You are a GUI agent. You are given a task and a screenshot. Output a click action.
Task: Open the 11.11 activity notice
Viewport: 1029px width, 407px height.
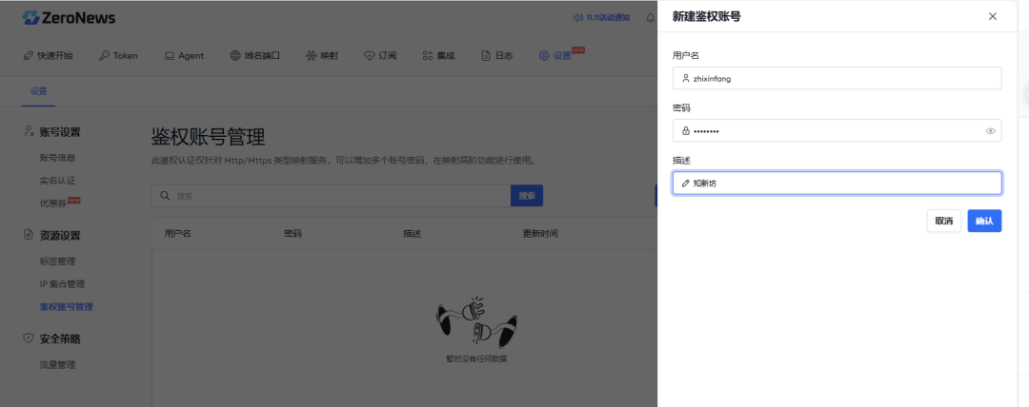[601, 18]
